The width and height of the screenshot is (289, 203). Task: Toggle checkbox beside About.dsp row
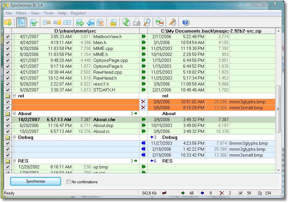(8, 126)
